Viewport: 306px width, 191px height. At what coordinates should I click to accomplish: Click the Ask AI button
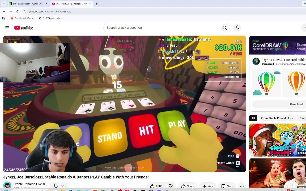pos(208,186)
